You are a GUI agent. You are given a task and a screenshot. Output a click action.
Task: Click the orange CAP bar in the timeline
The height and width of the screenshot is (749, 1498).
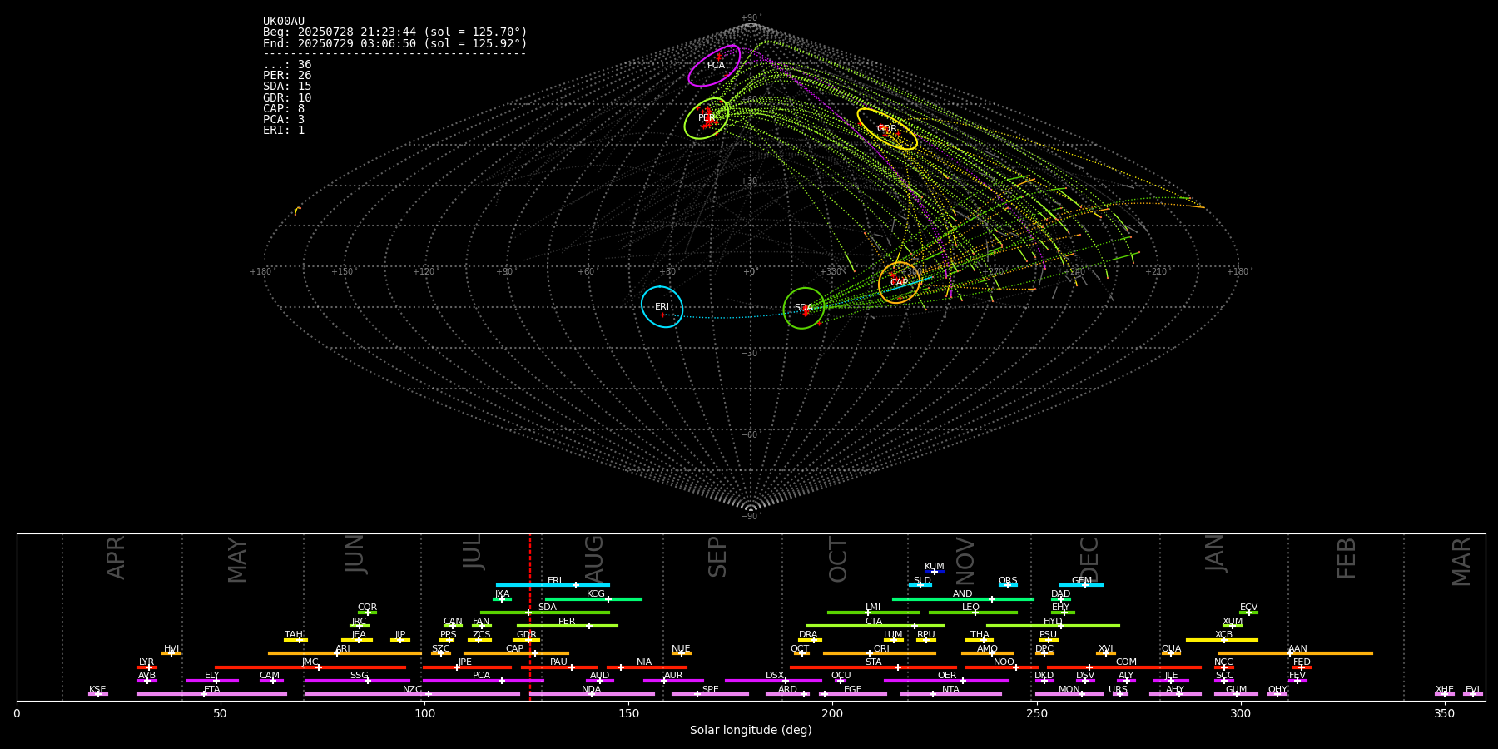coord(516,653)
